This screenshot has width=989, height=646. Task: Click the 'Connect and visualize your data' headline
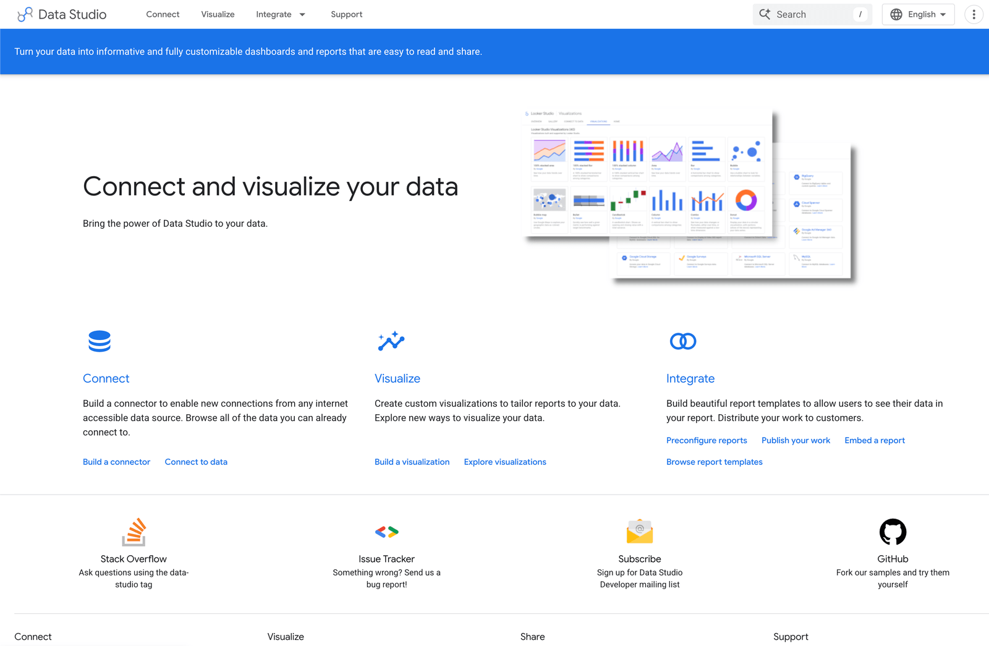271,187
